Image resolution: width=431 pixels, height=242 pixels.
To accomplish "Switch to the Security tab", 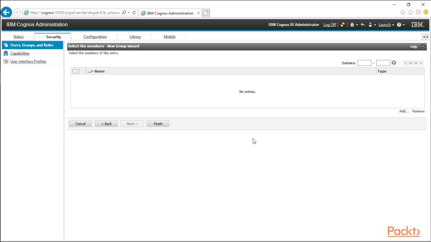I will [x=53, y=37].
